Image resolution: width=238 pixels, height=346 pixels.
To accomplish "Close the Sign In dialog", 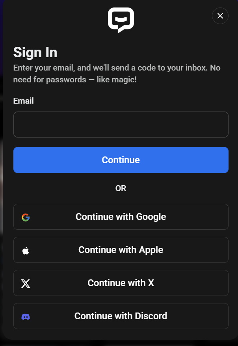I will coord(220,16).
